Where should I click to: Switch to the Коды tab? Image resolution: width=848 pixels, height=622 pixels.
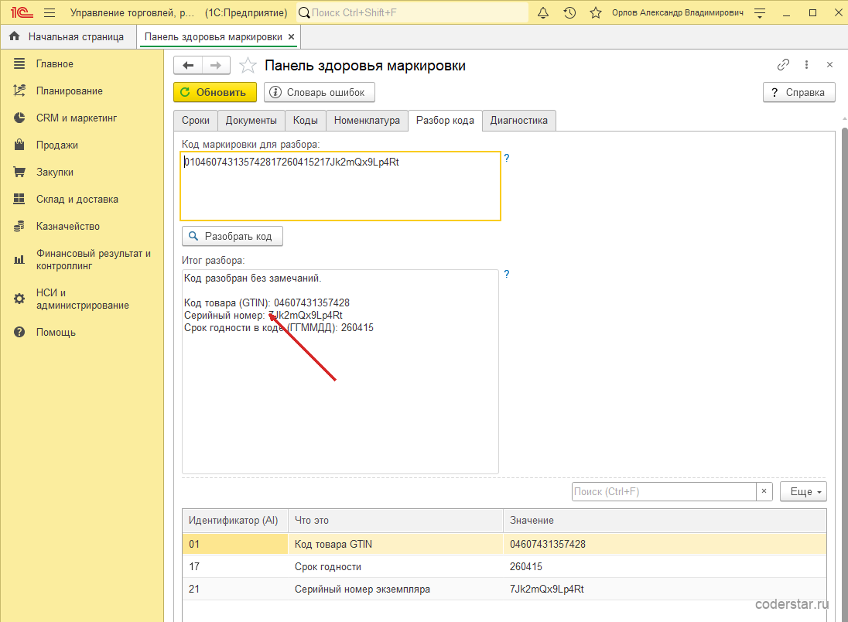(x=305, y=120)
